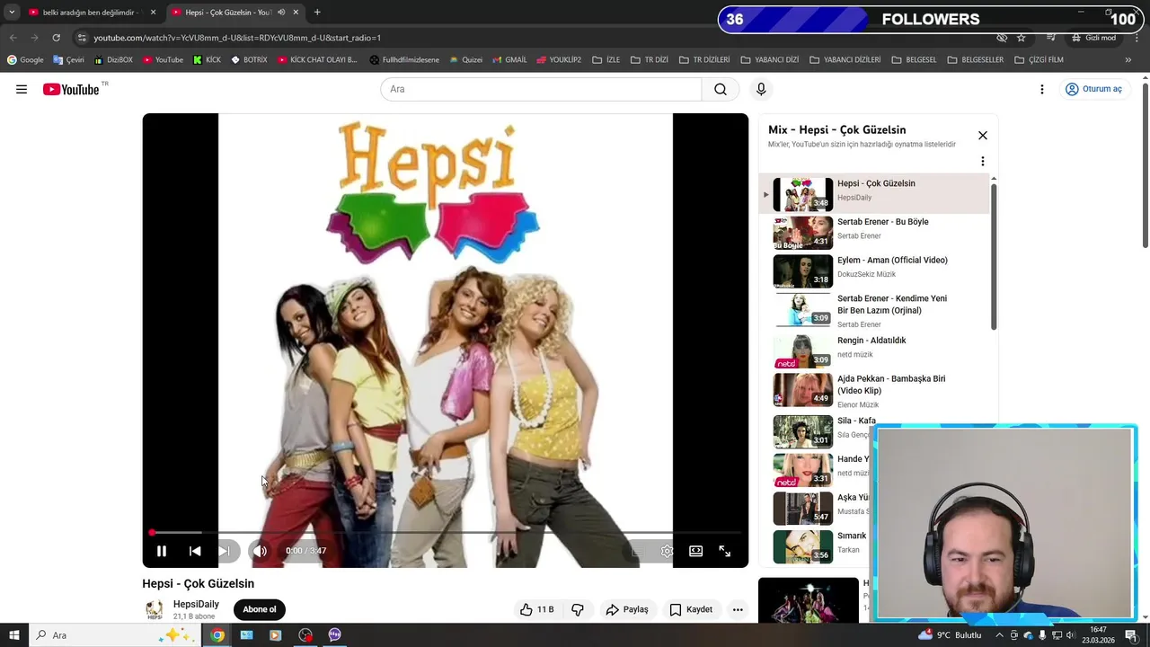Select Ajda Pekkan - Bambaşka Biri
The image size is (1150, 647).
click(x=876, y=390)
